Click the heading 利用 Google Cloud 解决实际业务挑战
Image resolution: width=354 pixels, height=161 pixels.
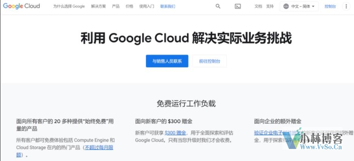point(186,38)
